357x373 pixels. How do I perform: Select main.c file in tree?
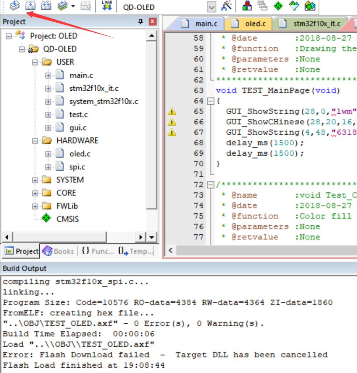[81, 75]
